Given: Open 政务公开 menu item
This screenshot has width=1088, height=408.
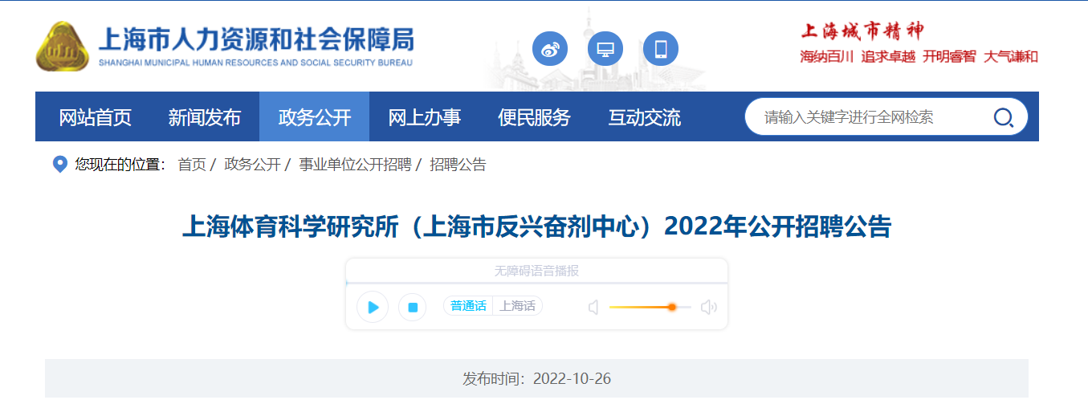Looking at the screenshot, I should 315,117.
